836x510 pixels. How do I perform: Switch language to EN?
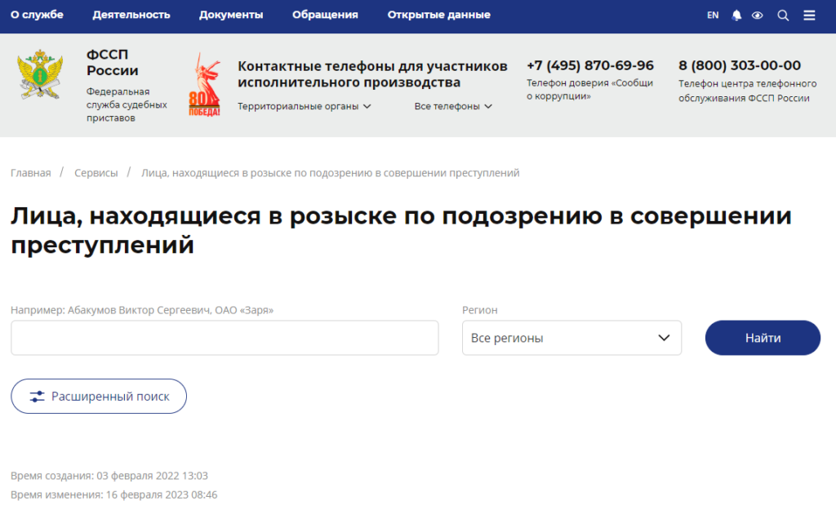(713, 16)
